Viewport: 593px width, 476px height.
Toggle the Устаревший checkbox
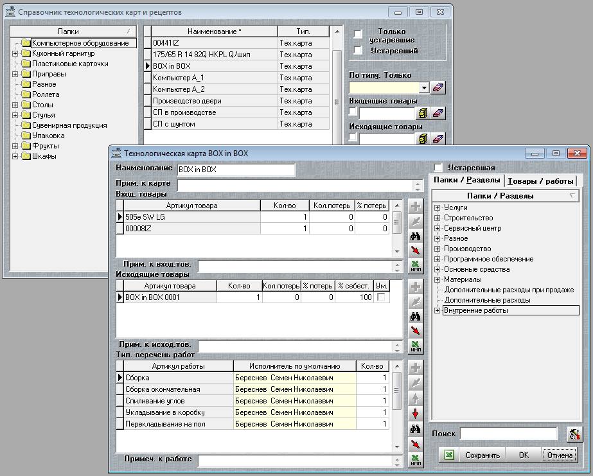click(x=357, y=50)
